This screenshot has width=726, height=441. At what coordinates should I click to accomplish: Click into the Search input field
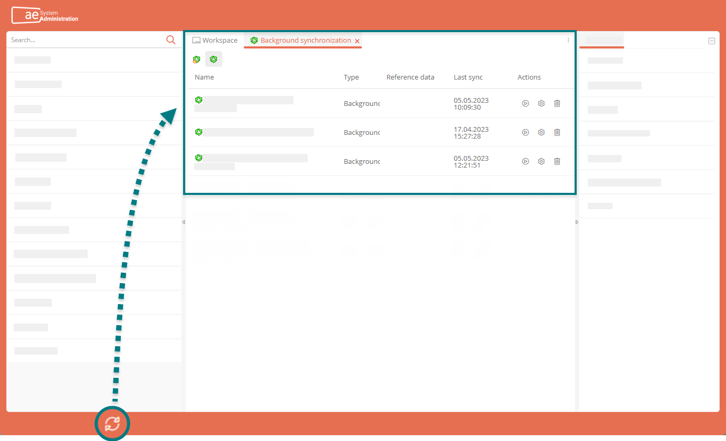point(84,40)
